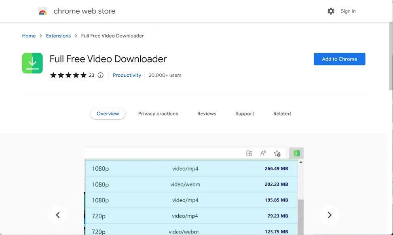The height and width of the screenshot is (235, 393).
Task: Open the rating info circle icon
Action: 101,76
